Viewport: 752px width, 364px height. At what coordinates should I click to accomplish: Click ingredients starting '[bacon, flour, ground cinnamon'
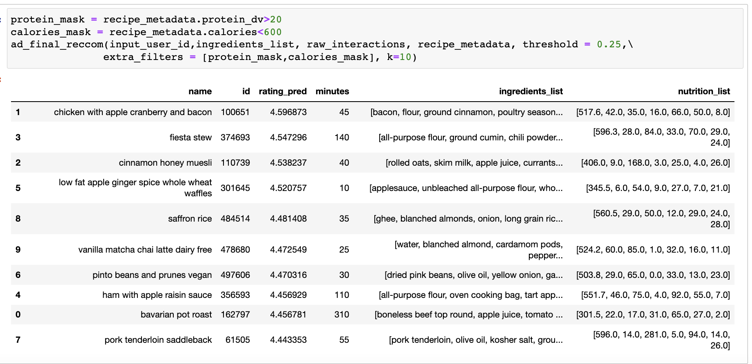pyautogui.click(x=467, y=112)
